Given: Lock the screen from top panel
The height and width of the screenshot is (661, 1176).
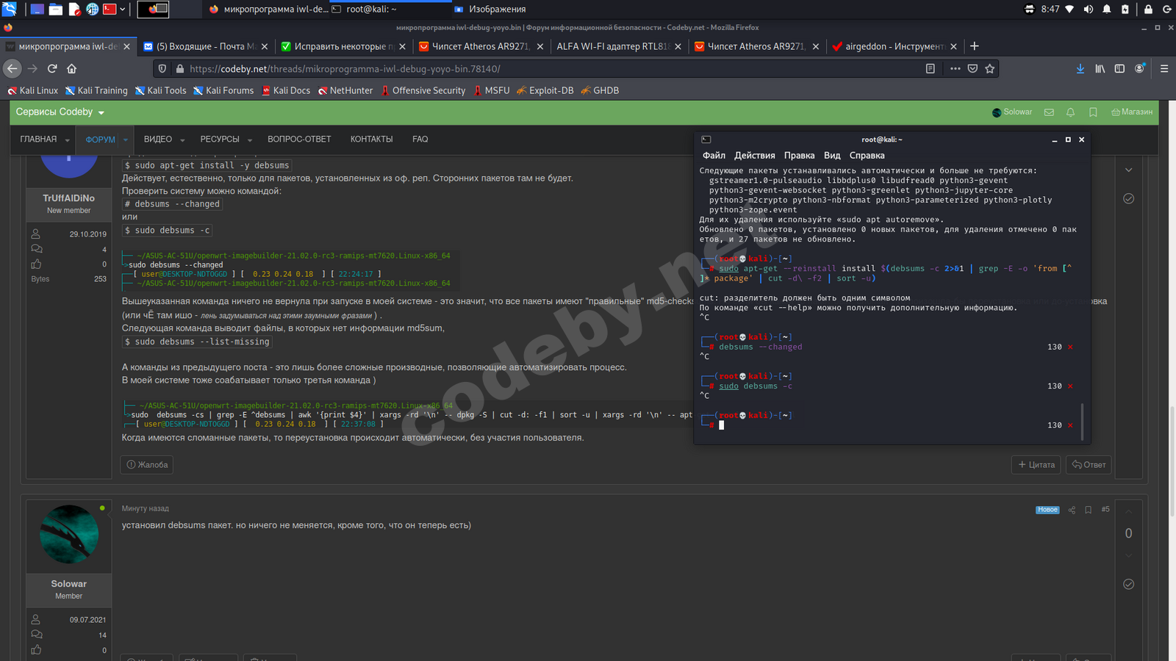Looking at the screenshot, I should coord(1148,9).
